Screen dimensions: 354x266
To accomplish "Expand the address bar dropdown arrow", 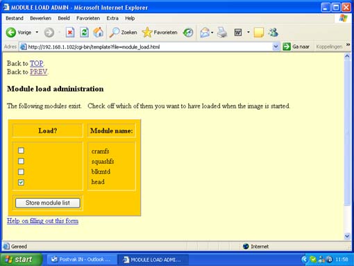I will tap(276, 47).
